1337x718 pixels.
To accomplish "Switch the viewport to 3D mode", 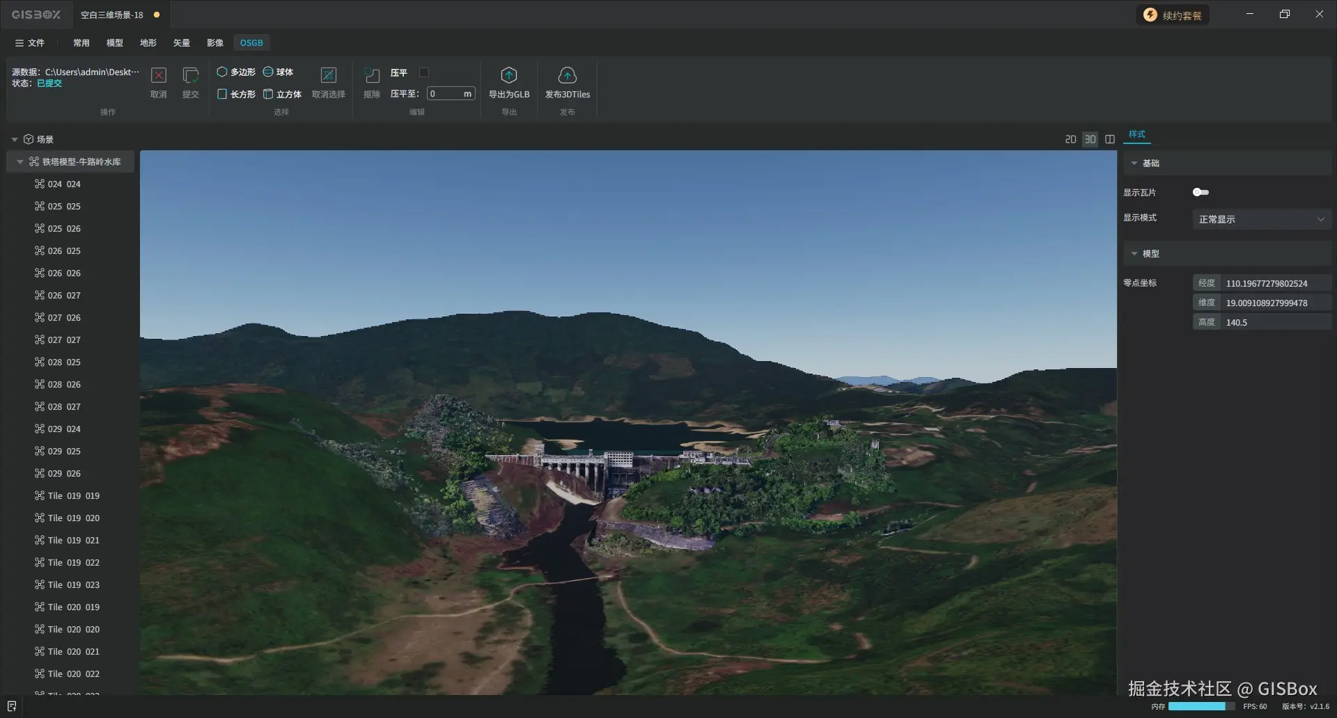I will (x=1090, y=139).
